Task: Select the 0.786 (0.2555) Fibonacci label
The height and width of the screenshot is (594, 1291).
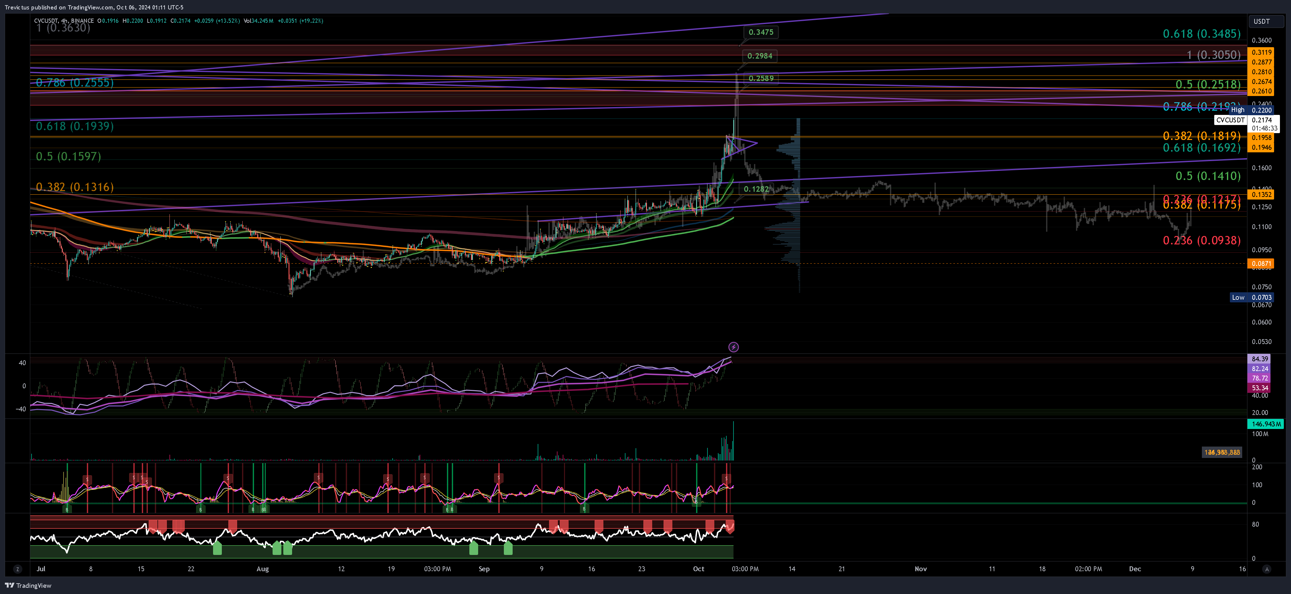Action: pos(75,82)
